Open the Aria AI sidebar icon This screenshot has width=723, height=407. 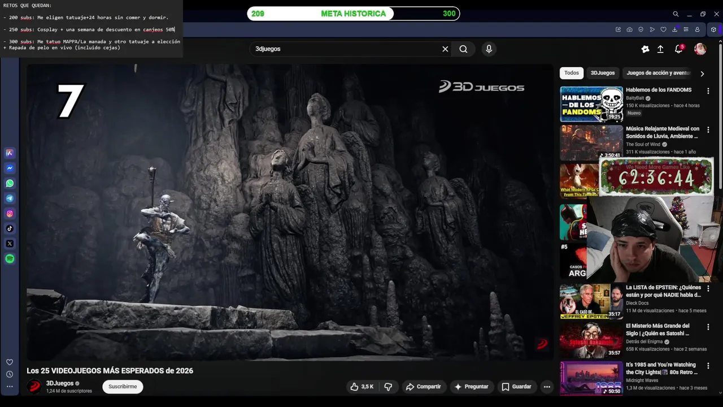pos(10,153)
